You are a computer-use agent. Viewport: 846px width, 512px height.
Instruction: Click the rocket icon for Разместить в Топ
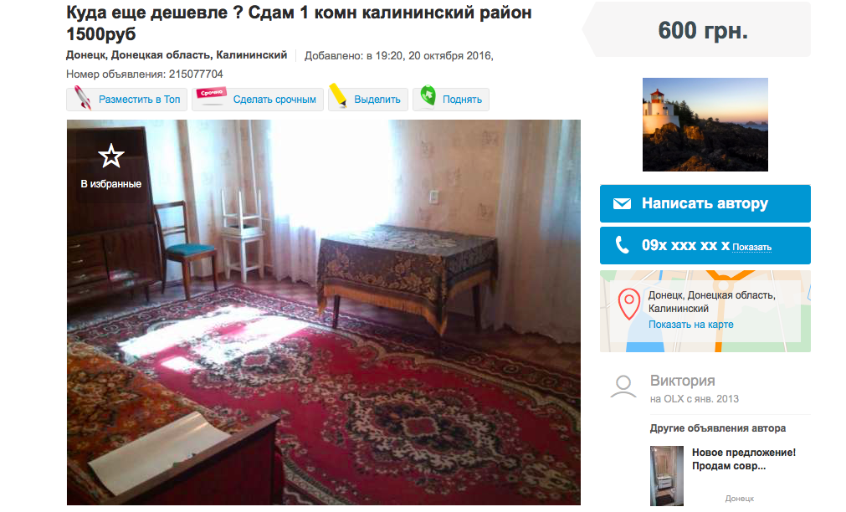tap(83, 98)
